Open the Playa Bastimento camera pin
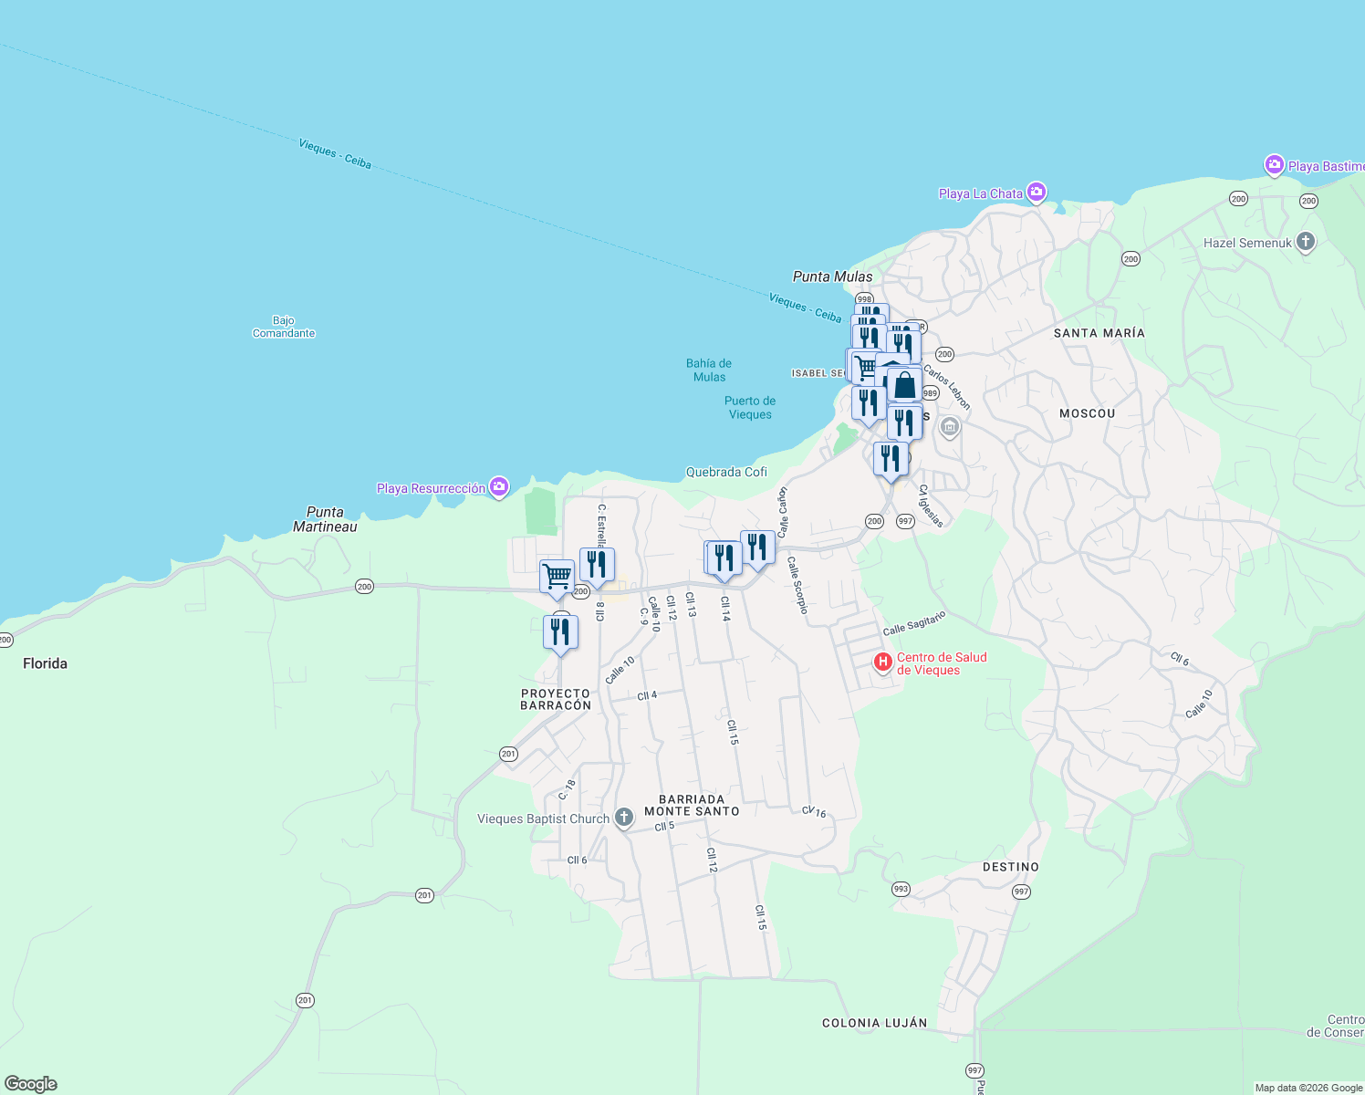Viewport: 1365px width, 1095px height. pyautogui.click(x=1275, y=165)
